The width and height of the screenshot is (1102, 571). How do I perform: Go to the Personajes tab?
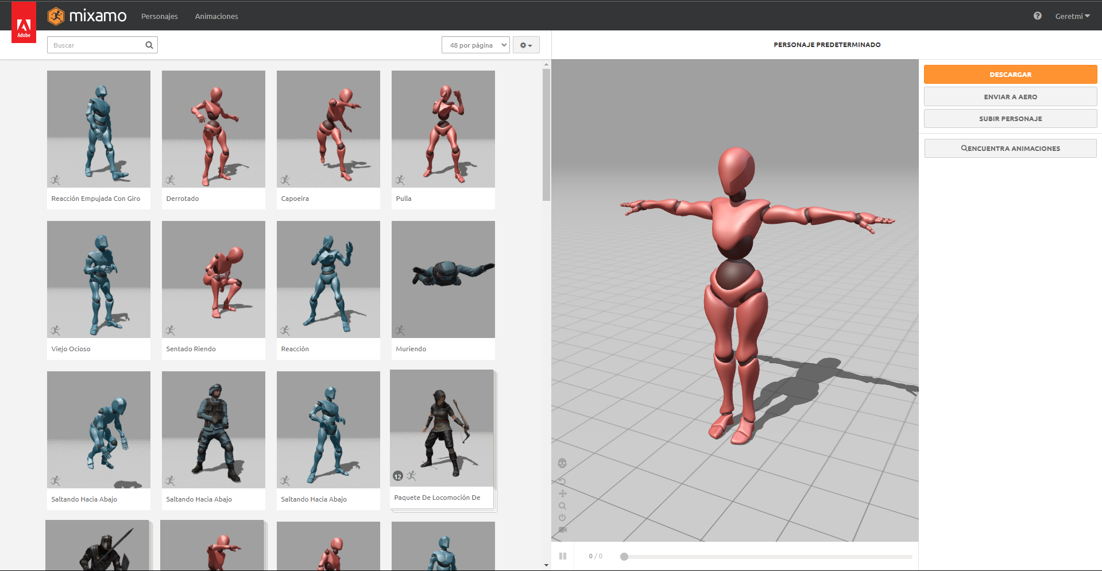(160, 16)
